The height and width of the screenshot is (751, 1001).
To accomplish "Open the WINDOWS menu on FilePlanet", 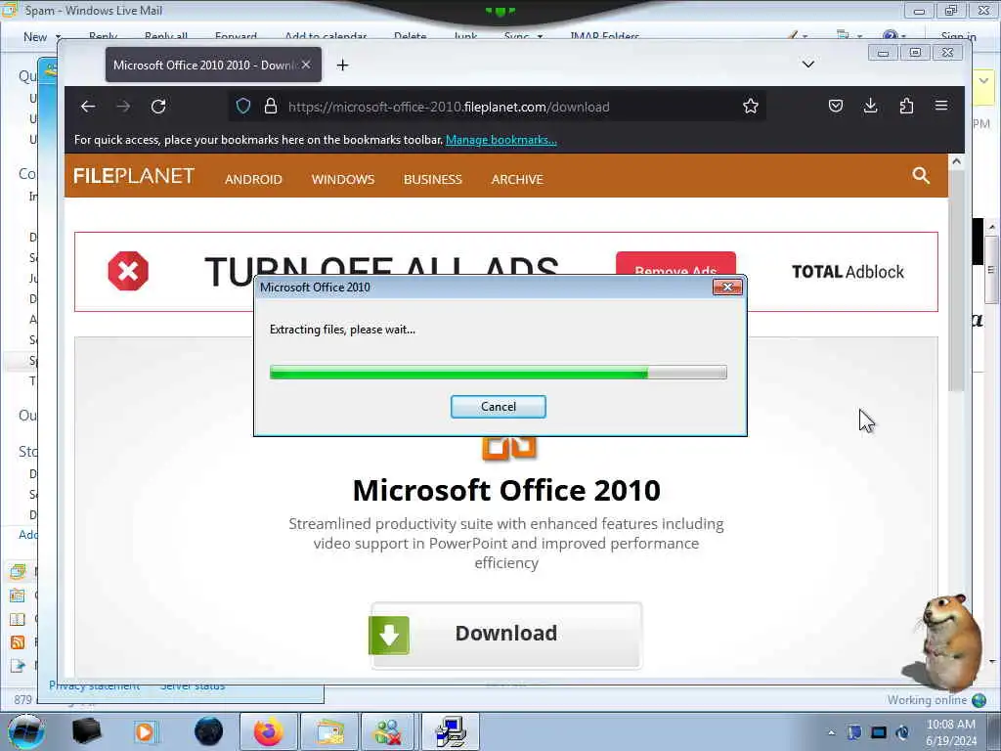I will click(x=343, y=180).
